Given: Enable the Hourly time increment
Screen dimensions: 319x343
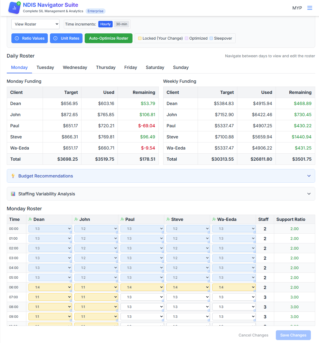Looking at the screenshot, I should [x=105, y=24].
